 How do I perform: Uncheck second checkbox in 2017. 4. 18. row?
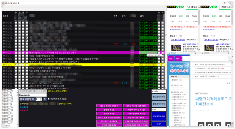tap(19, 74)
